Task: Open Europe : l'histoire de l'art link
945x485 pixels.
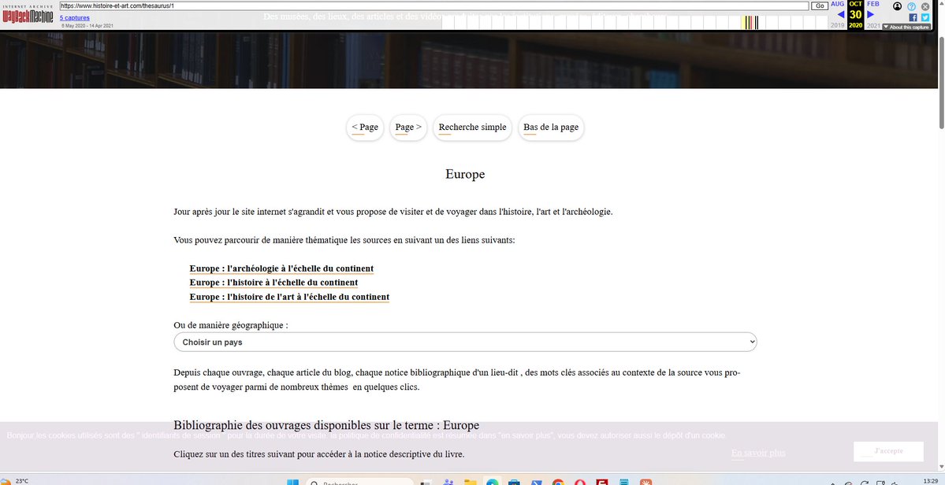Action: [289, 298]
